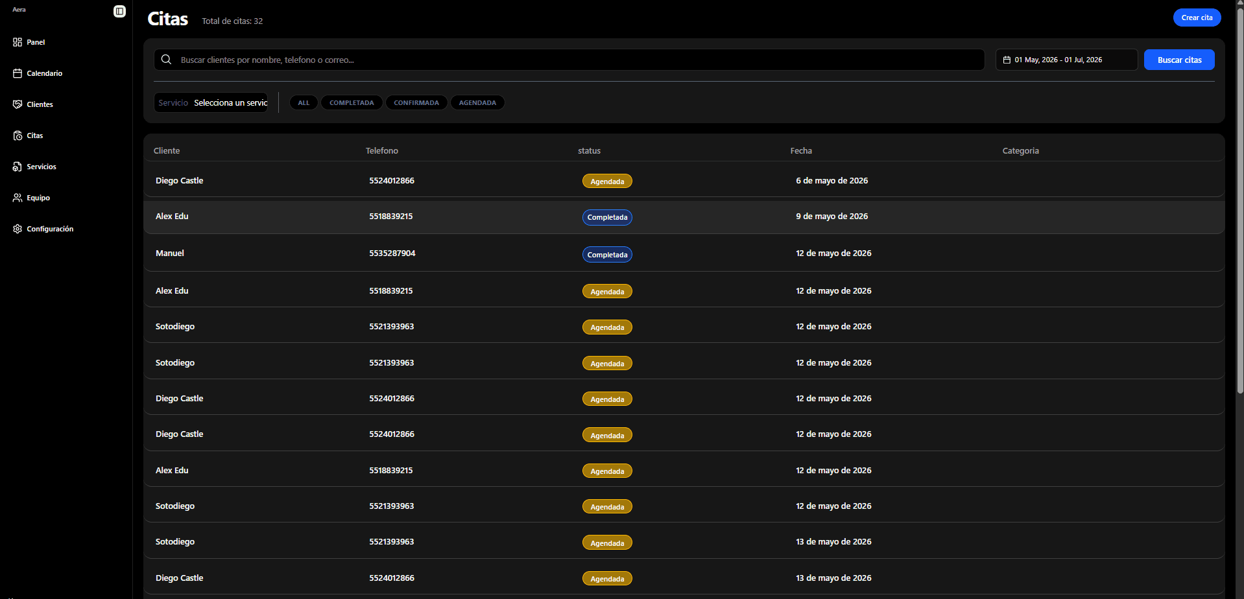Click Sotodiego row dated 13 de mayo
The image size is (1244, 599).
pos(684,541)
